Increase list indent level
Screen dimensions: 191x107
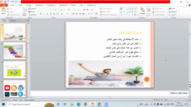(87, 10)
